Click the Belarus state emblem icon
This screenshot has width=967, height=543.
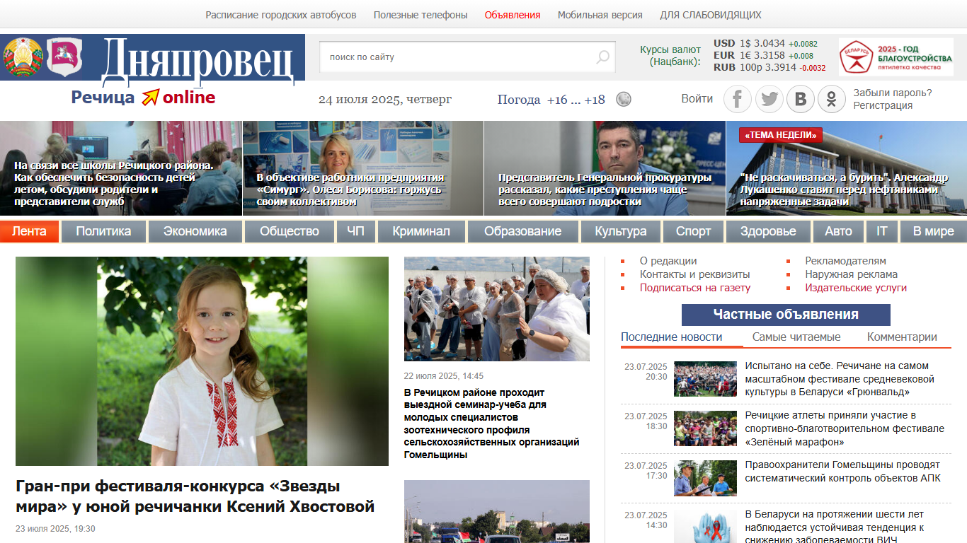coord(23,57)
